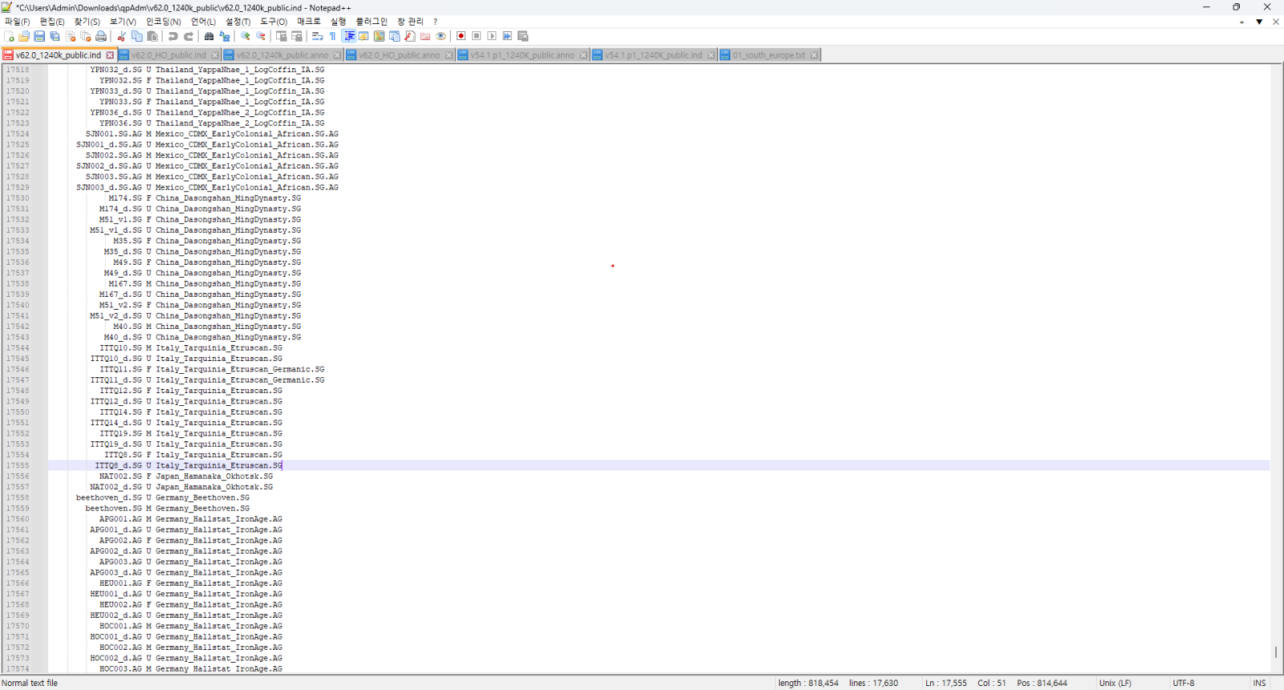This screenshot has height=690, width=1284.
Task: Click the Stop recording macro icon
Action: pos(476,36)
